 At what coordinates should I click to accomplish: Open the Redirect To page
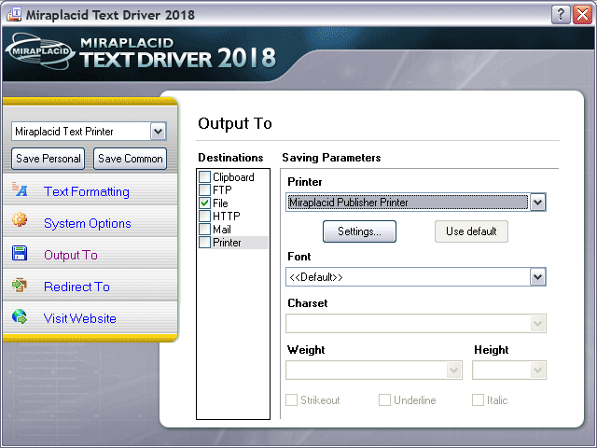pos(76,287)
